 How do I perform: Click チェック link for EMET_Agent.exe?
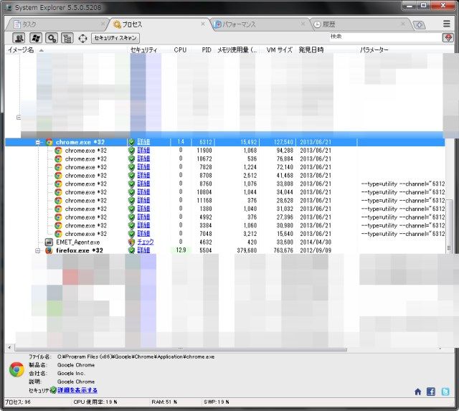coord(146,242)
